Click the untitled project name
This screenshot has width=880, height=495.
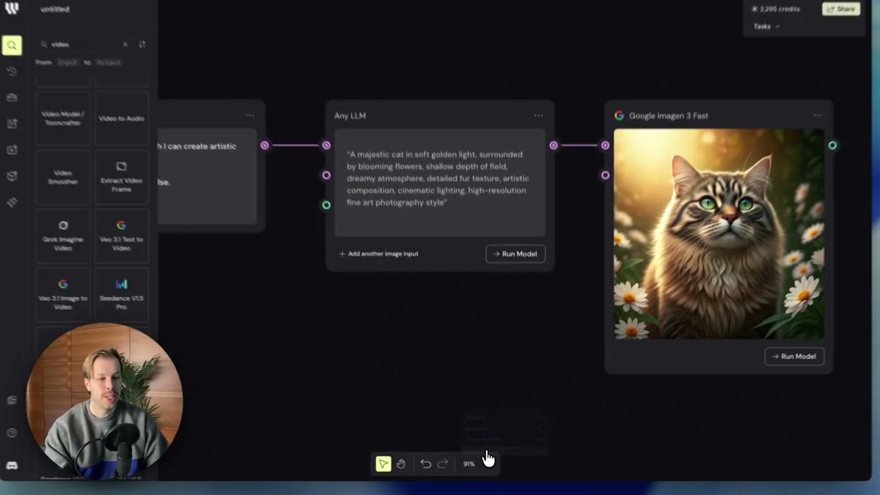55,9
